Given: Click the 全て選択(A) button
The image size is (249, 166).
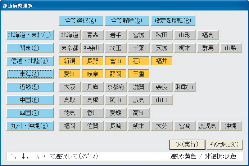Looking at the screenshot, I should [81, 21].
